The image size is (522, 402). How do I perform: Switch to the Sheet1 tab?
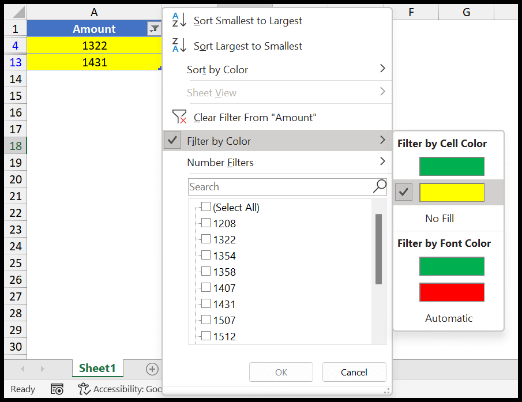pyautogui.click(x=97, y=369)
